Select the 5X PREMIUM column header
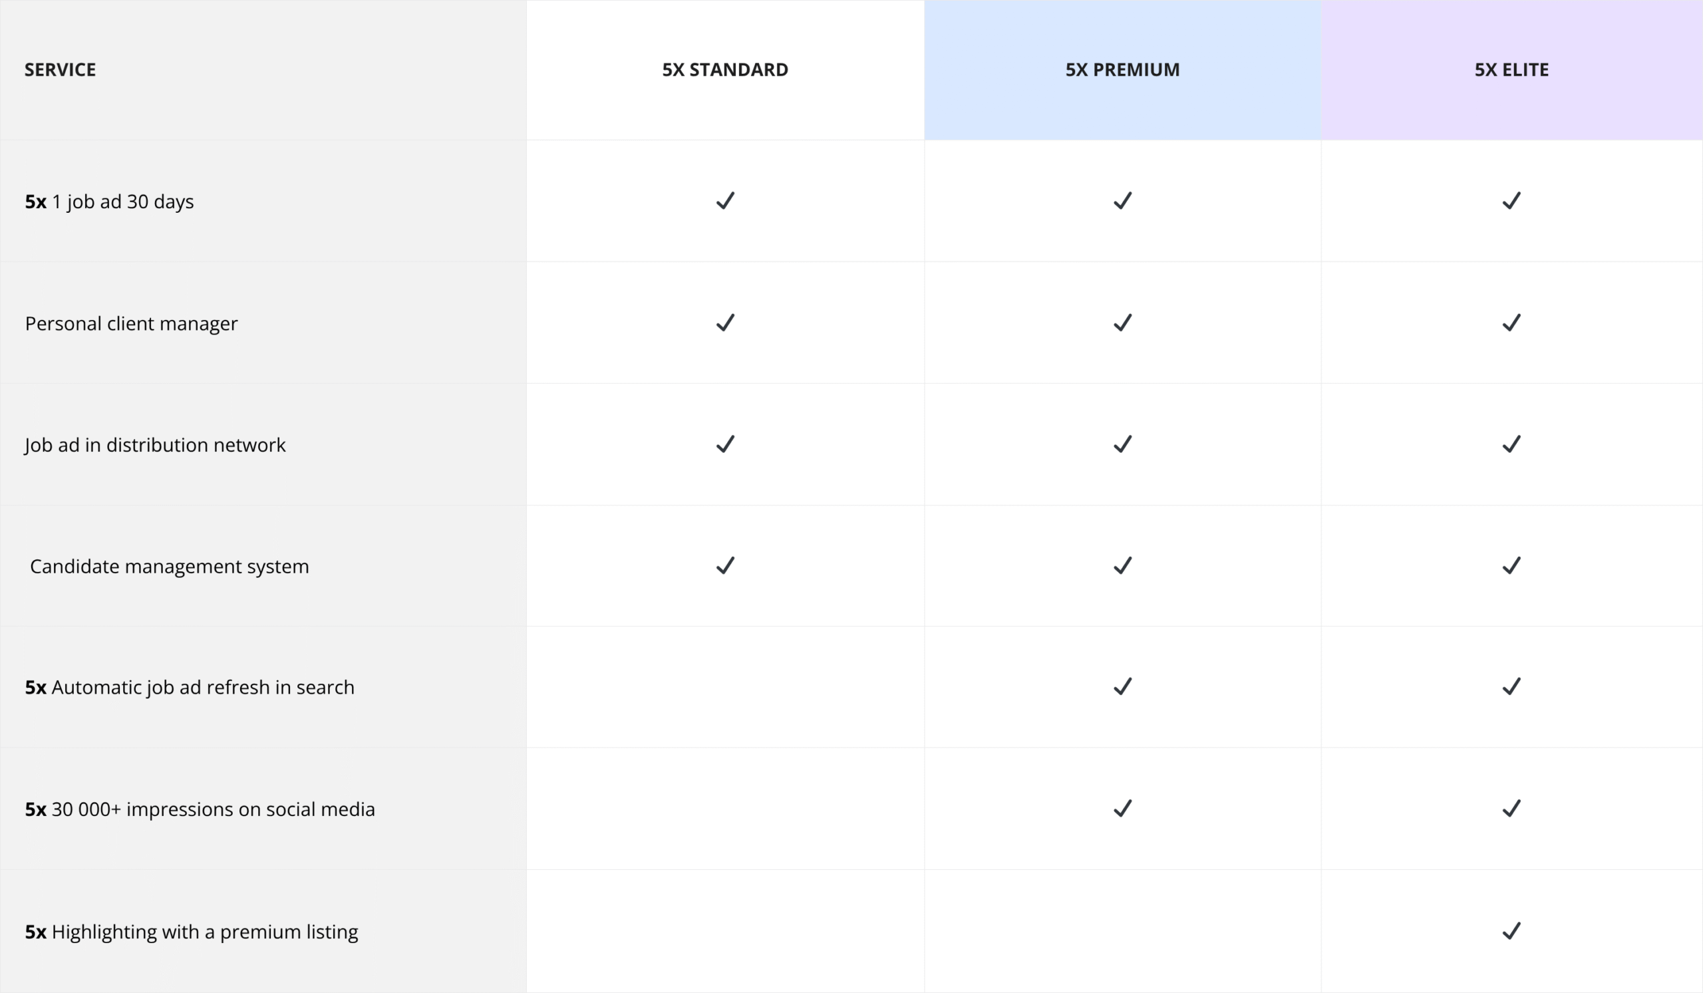This screenshot has width=1703, height=993. [x=1122, y=70]
